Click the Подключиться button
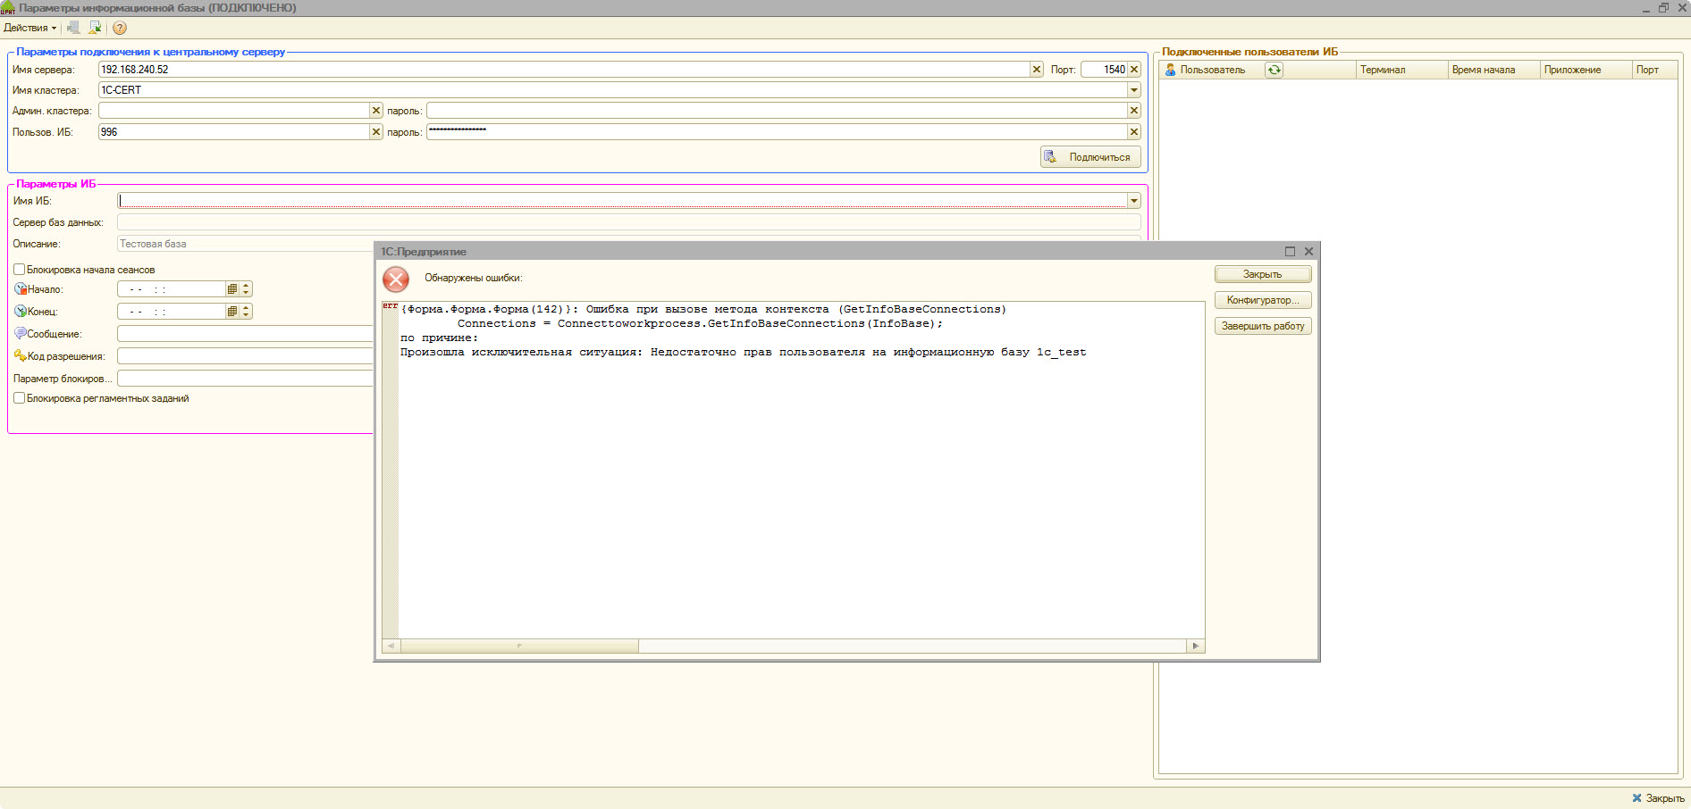This screenshot has height=809, width=1691. point(1090,157)
